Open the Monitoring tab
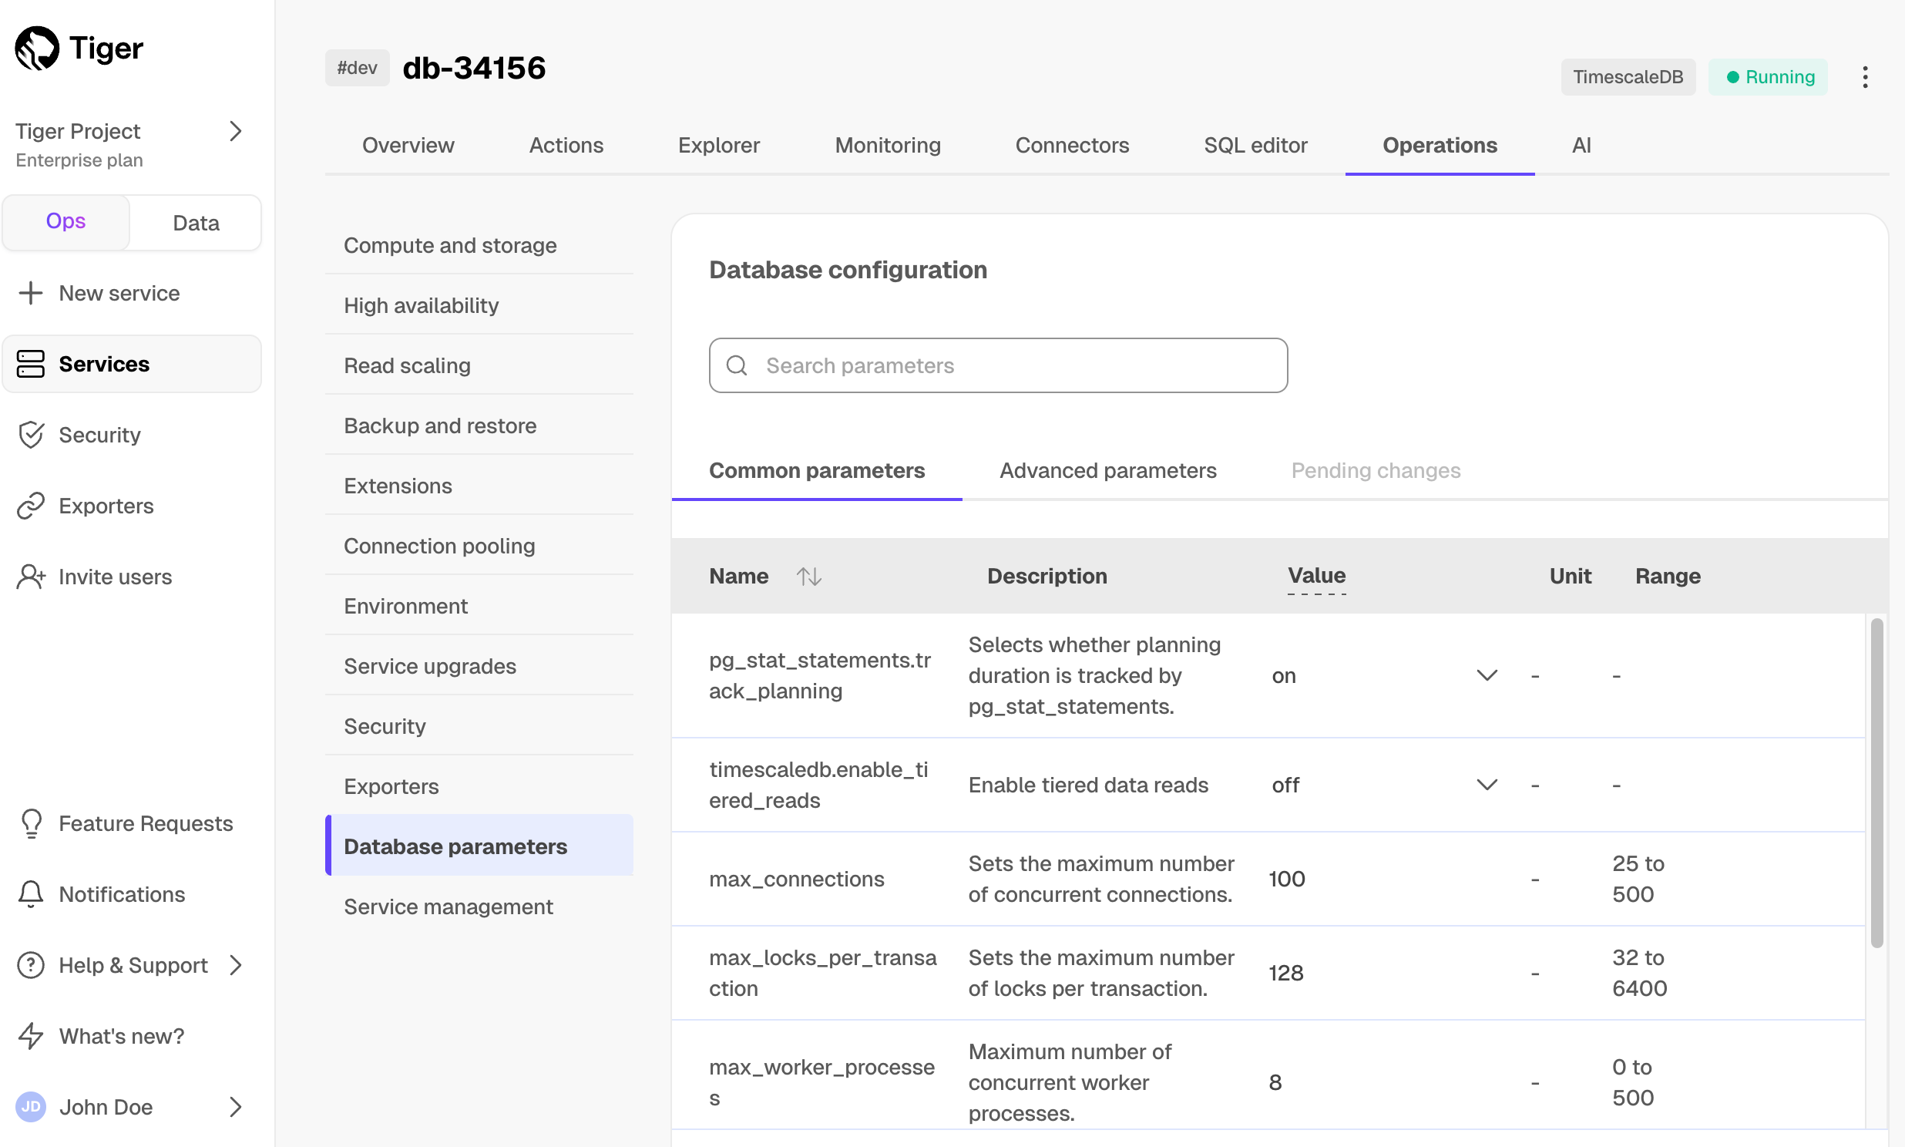 887,146
